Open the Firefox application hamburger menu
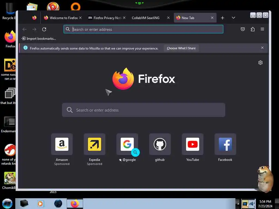The image size is (279, 209). [x=262, y=29]
